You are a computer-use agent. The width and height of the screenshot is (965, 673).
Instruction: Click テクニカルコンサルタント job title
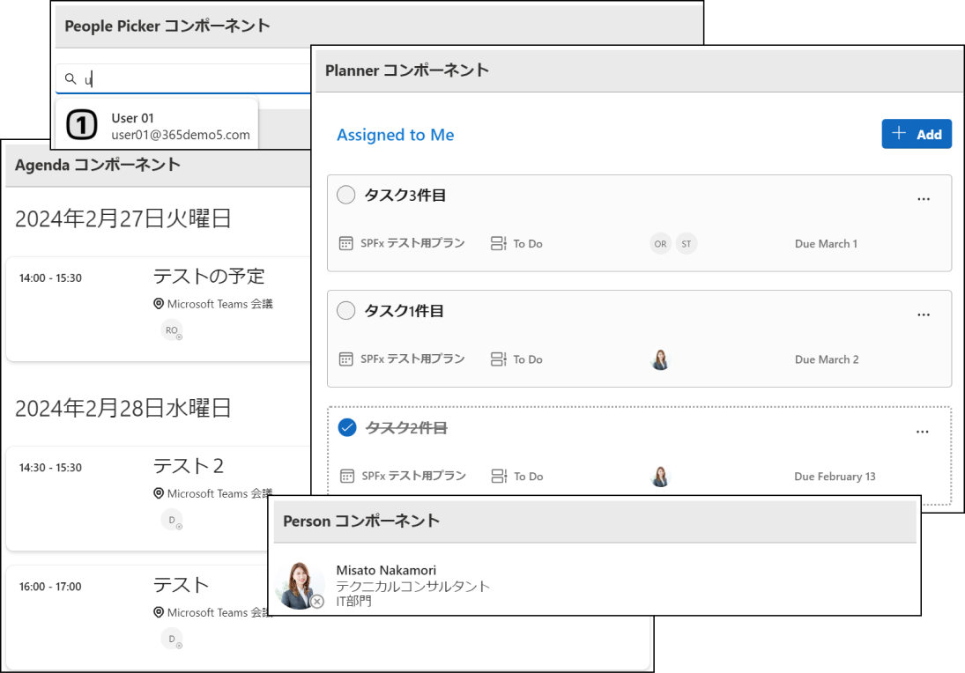(x=413, y=587)
